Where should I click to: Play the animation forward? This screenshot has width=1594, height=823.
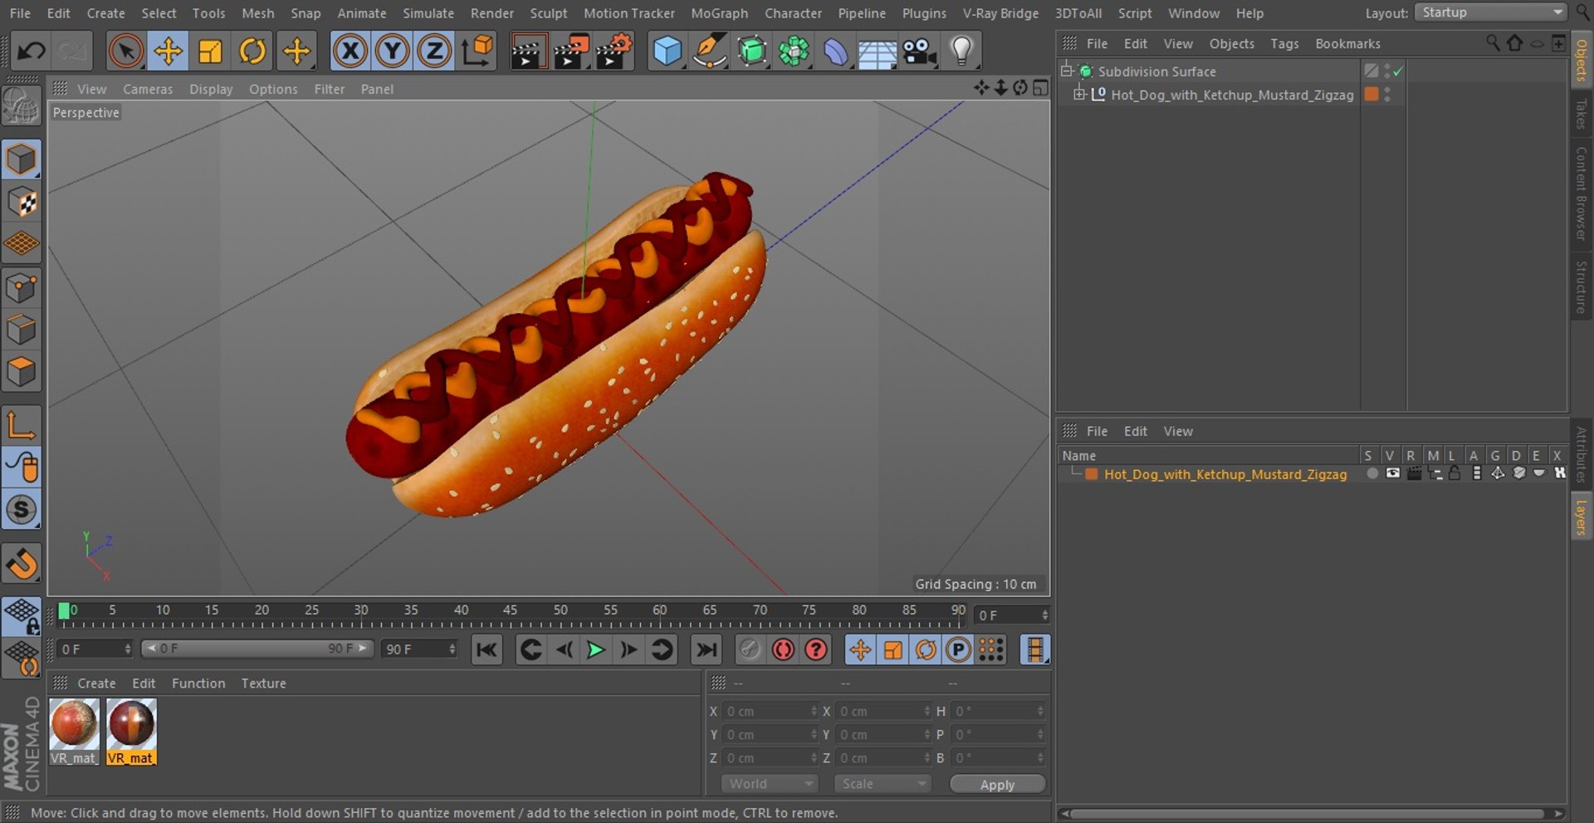[x=595, y=649]
